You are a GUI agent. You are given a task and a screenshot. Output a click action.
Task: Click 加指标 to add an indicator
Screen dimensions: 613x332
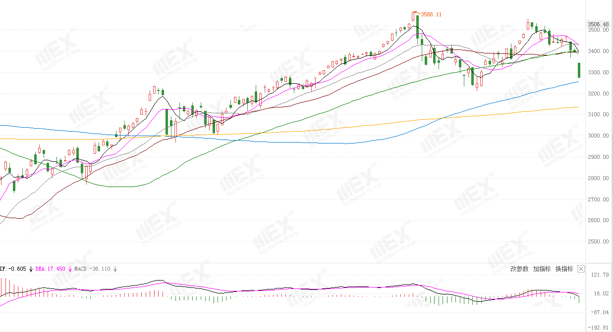[542, 269]
